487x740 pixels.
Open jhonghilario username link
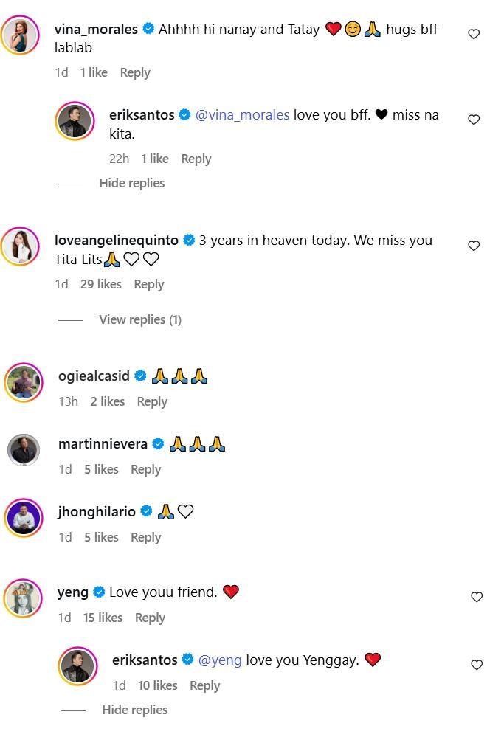coord(97,511)
